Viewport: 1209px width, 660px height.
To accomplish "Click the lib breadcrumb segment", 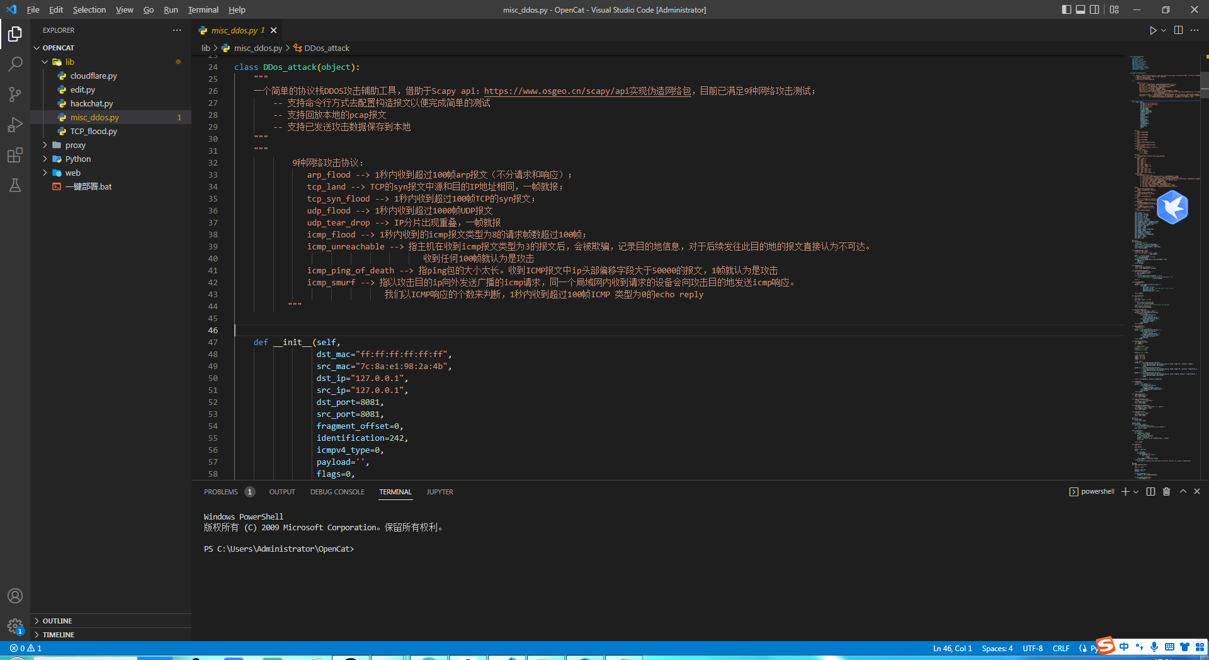I will (x=206, y=48).
